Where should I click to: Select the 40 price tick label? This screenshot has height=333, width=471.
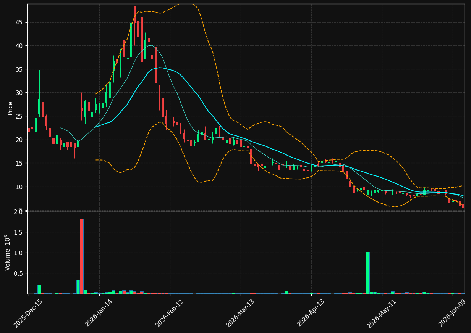click(19, 46)
